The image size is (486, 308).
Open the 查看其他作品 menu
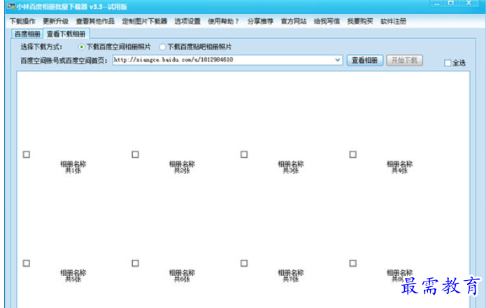(x=95, y=22)
